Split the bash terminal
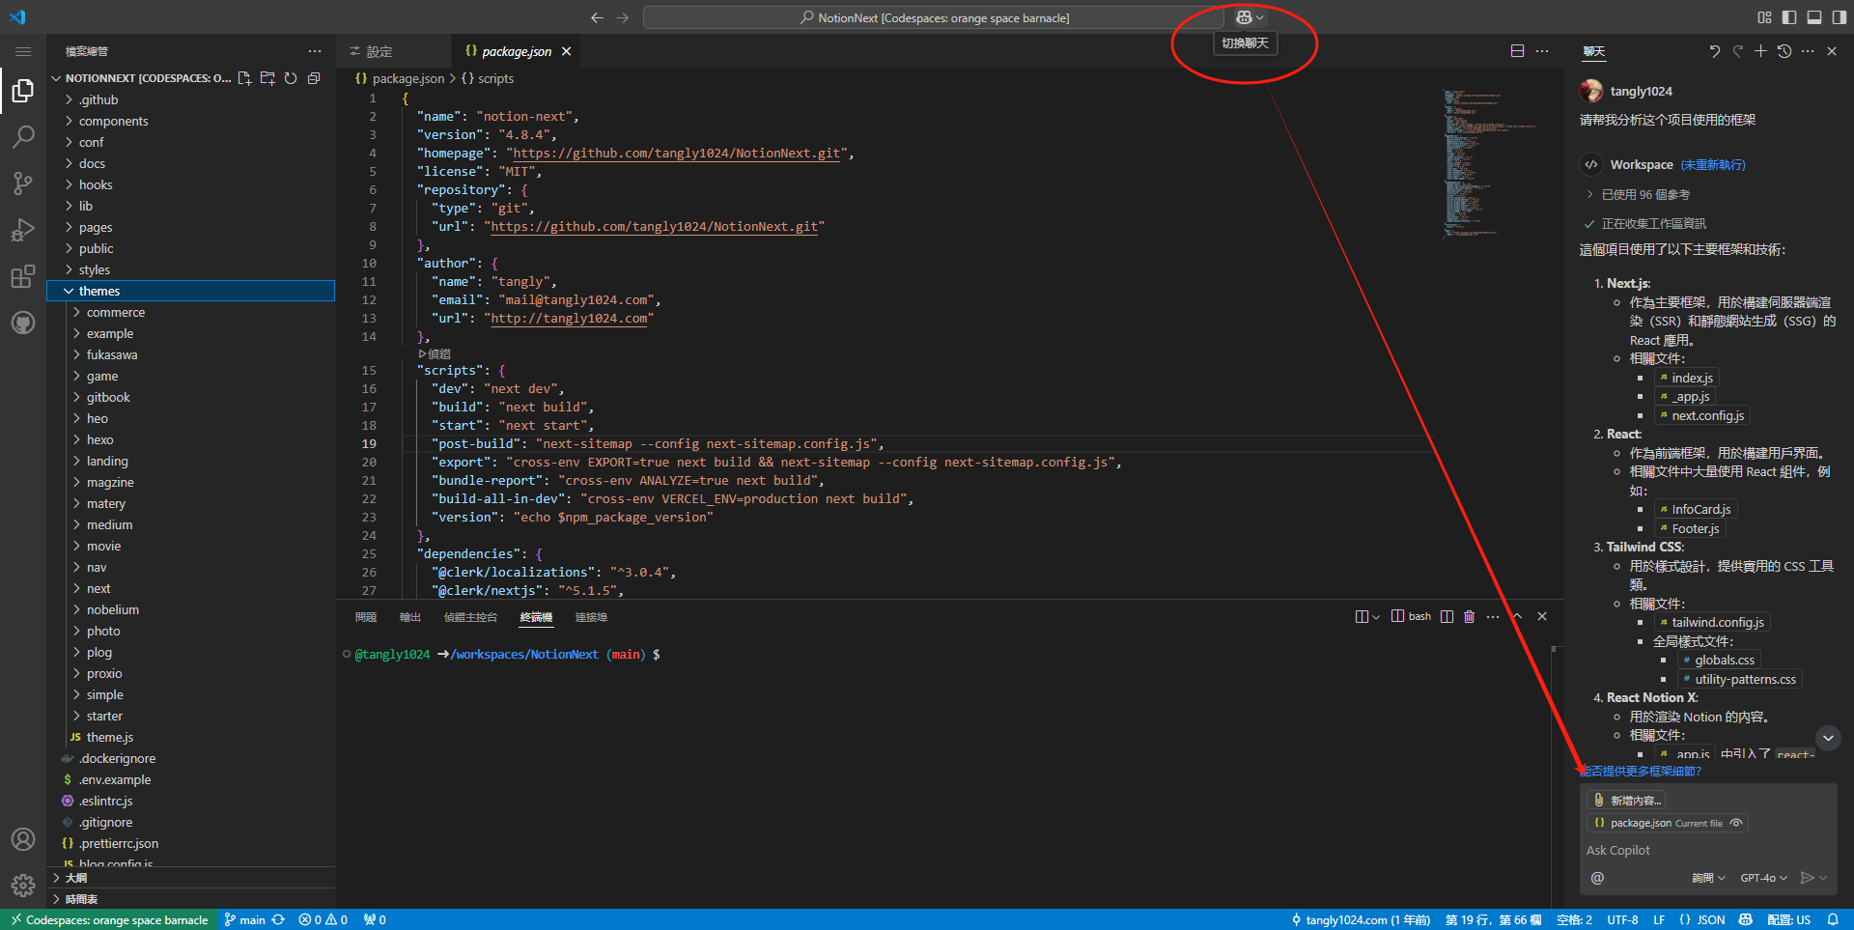This screenshot has width=1854, height=930. [1447, 616]
